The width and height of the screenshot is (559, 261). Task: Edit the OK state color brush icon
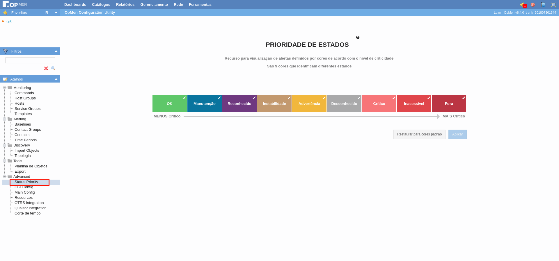click(184, 98)
